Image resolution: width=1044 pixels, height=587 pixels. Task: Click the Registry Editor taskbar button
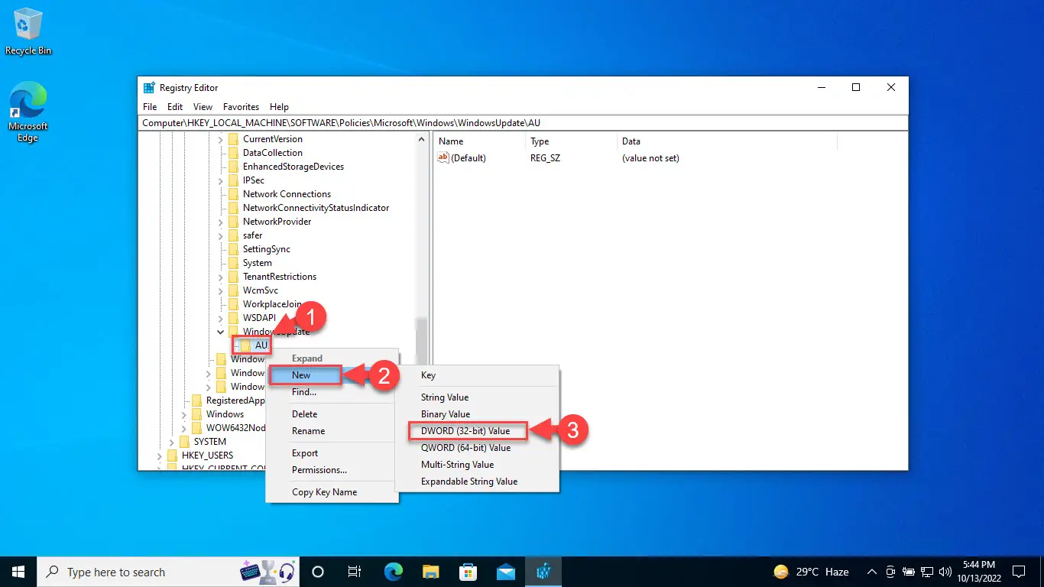543,572
